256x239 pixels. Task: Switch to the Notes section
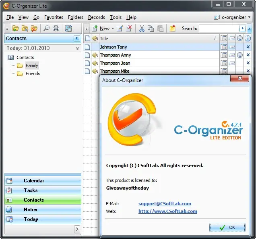[x=43, y=210]
